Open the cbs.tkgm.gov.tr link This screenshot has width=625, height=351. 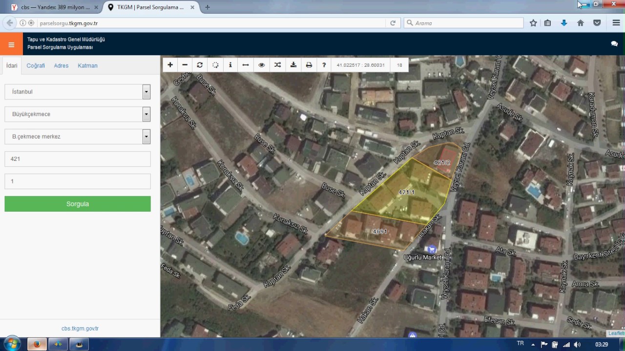[x=80, y=329]
